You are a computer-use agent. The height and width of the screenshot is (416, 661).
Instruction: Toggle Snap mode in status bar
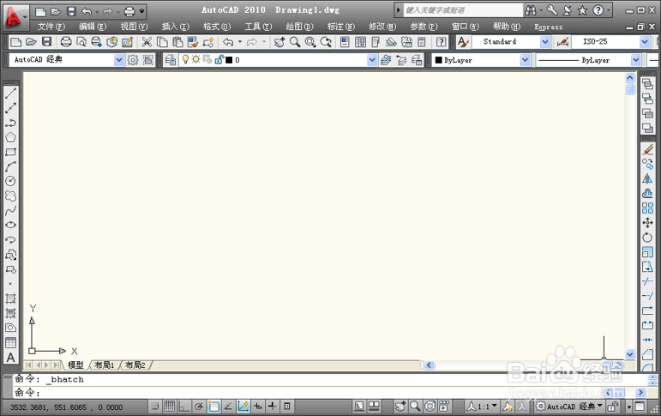(154, 407)
